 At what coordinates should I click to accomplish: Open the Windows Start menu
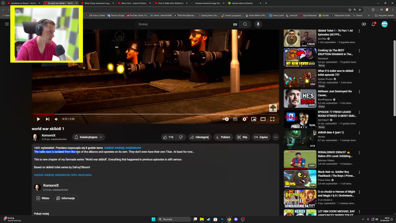pyautogui.click(x=153, y=219)
